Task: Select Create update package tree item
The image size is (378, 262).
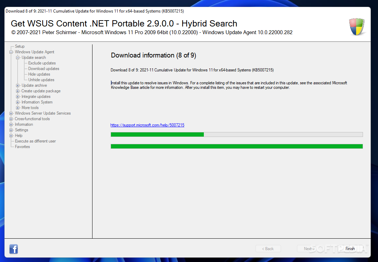Action: [41, 91]
